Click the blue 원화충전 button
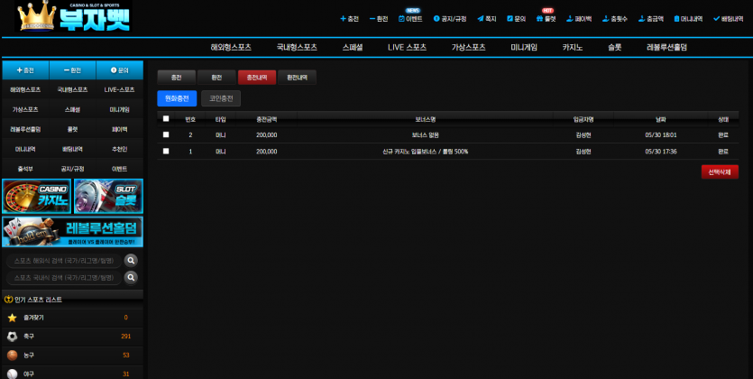Image resolution: width=753 pixels, height=379 pixels. tap(177, 98)
